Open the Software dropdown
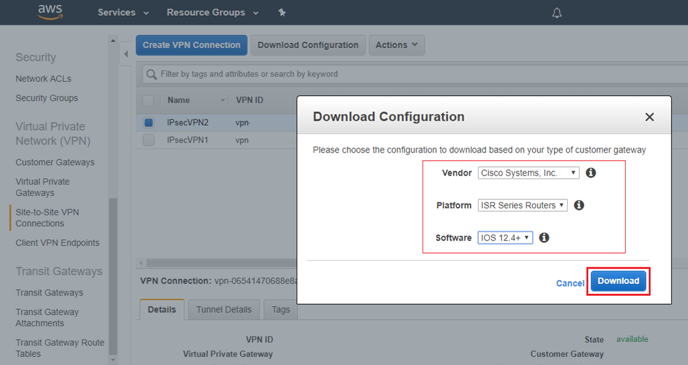This screenshot has width=688, height=365. (x=505, y=238)
